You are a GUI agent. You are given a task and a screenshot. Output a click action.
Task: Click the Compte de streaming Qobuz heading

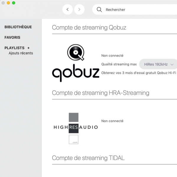point(89,27)
